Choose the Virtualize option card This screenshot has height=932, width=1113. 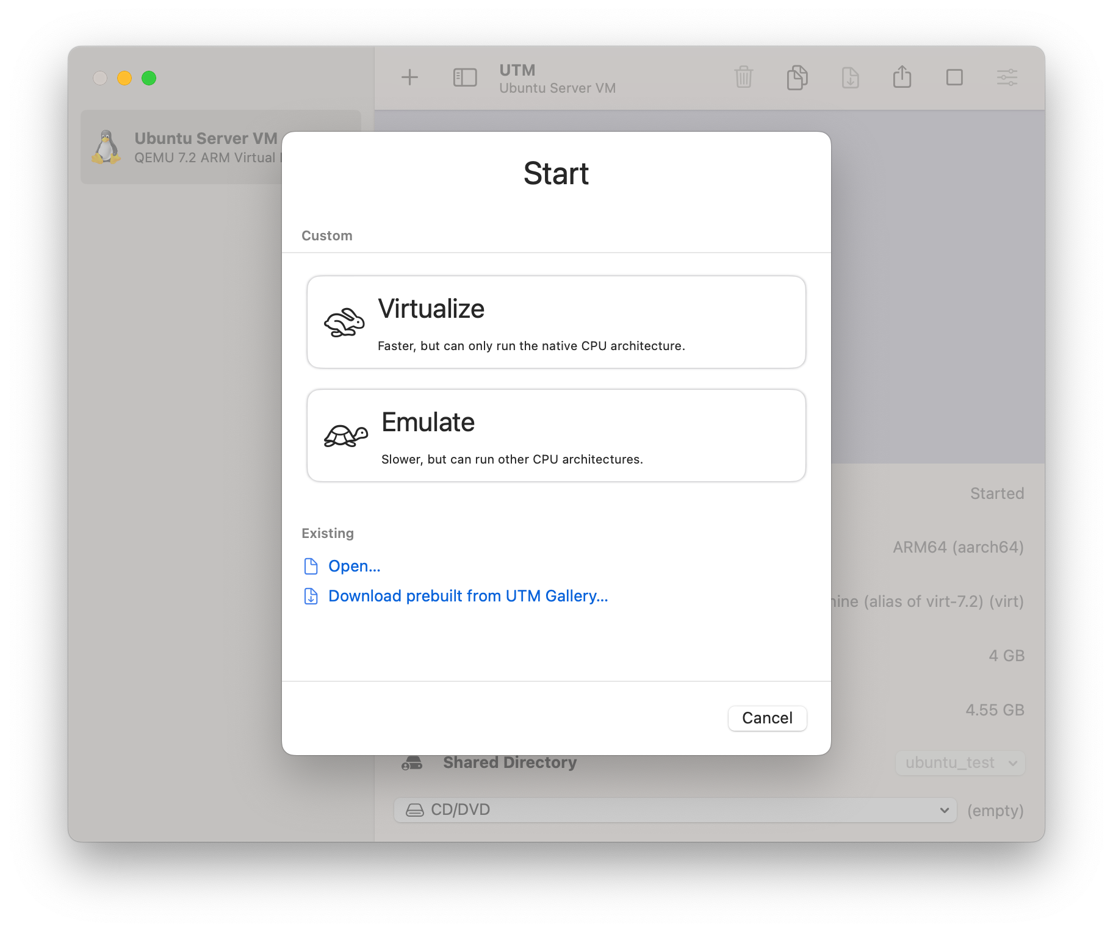tap(556, 322)
